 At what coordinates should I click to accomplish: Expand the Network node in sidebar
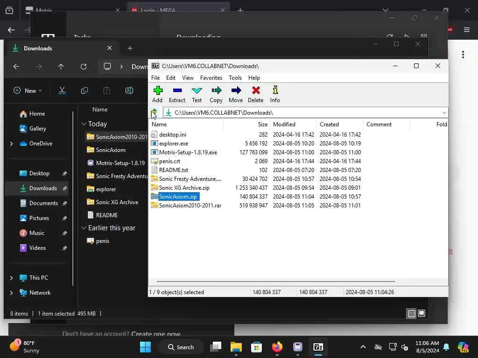click(12, 293)
